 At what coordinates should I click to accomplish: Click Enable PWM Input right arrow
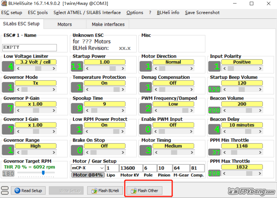191,131
